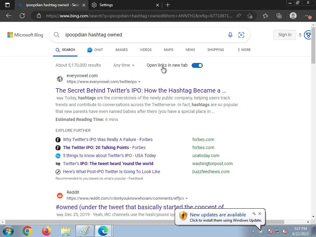Expand the Any time filter dropdown
This screenshot has width=316, height=237.
pyautogui.click(x=123, y=65)
